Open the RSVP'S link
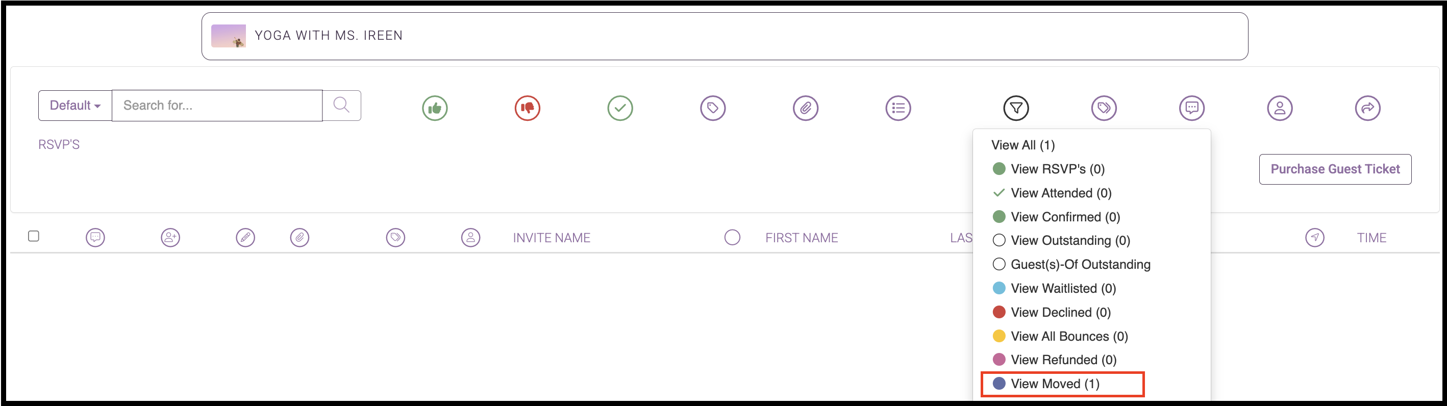The height and width of the screenshot is (406, 1447). tap(59, 145)
